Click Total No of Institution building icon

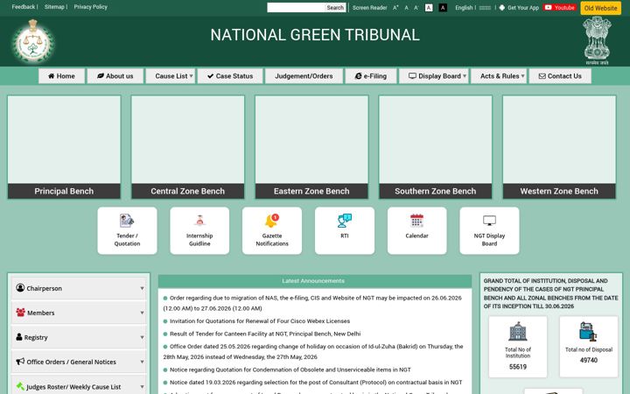click(x=517, y=331)
